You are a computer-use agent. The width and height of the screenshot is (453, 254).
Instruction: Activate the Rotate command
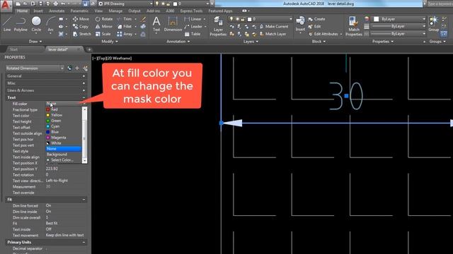pos(104,19)
